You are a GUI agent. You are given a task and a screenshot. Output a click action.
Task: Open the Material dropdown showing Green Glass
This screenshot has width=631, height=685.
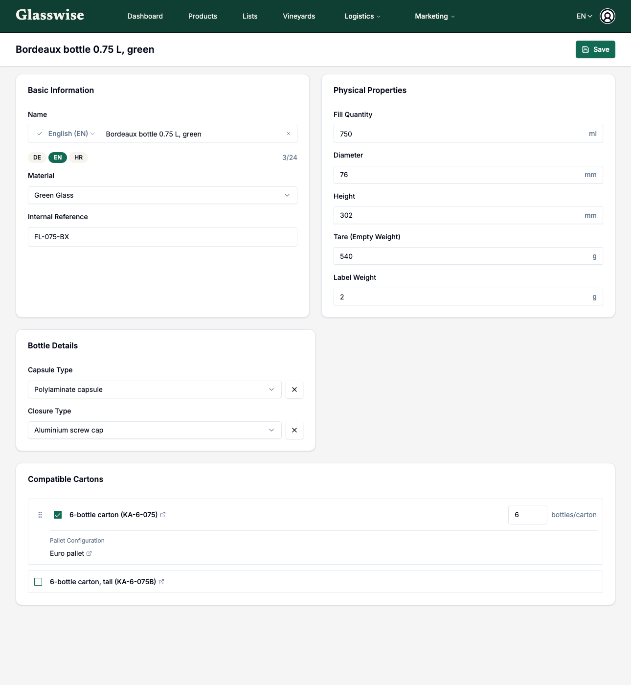[x=162, y=195]
